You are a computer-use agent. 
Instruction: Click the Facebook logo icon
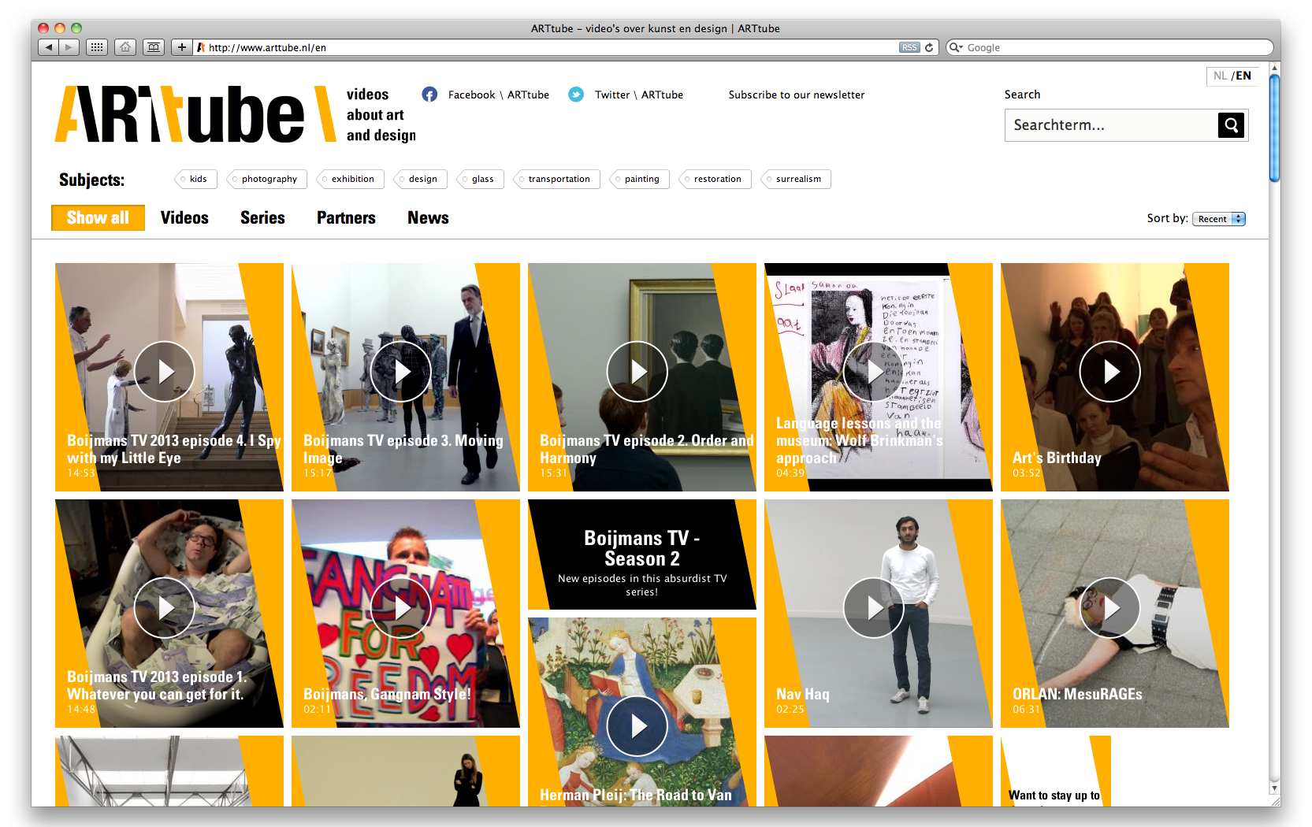(429, 95)
